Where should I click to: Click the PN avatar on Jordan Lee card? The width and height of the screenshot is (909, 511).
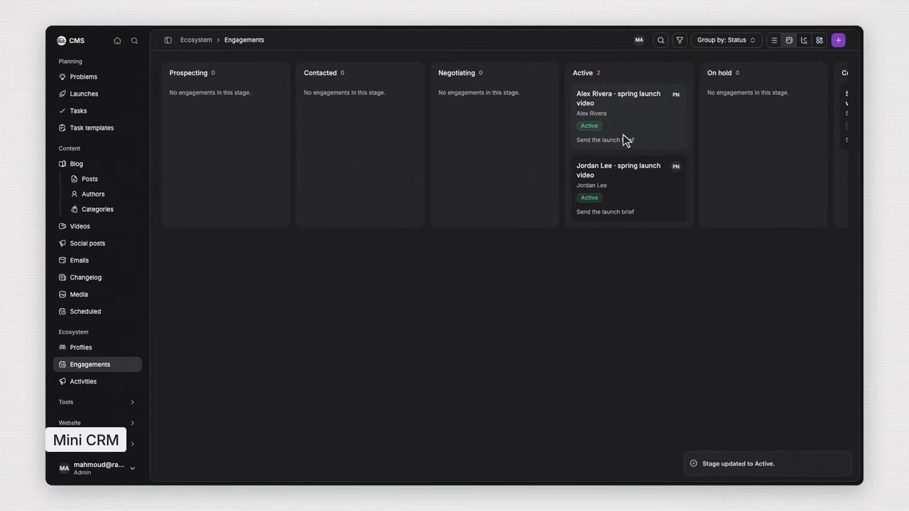click(x=676, y=167)
